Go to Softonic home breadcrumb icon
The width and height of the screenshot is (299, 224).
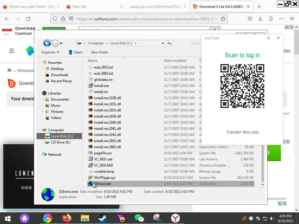click(9, 70)
